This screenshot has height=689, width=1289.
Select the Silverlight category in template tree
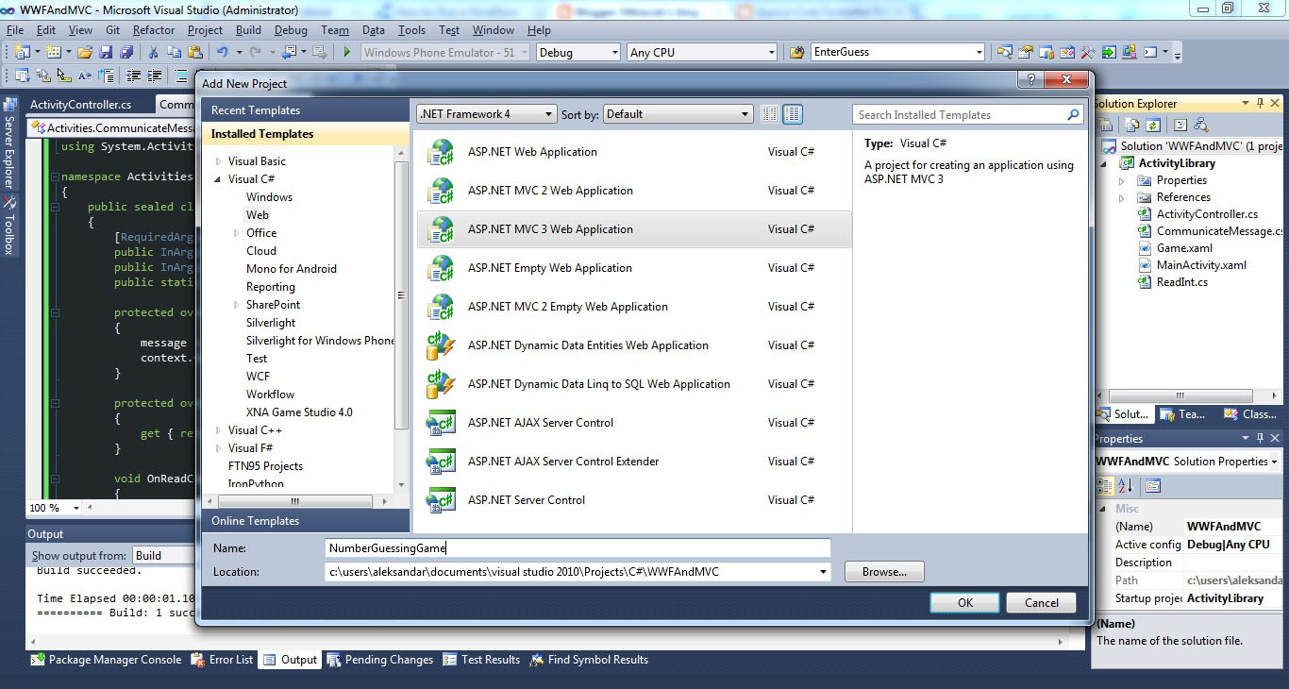[271, 323]
